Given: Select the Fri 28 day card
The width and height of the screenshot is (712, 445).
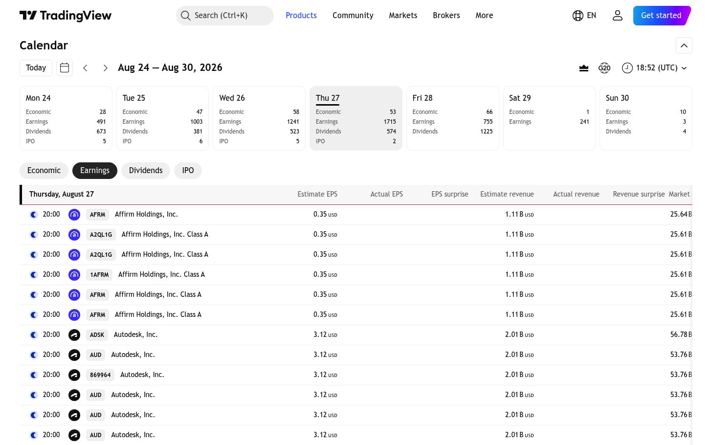Looking at the screenshot, I should tap(453, 118).
